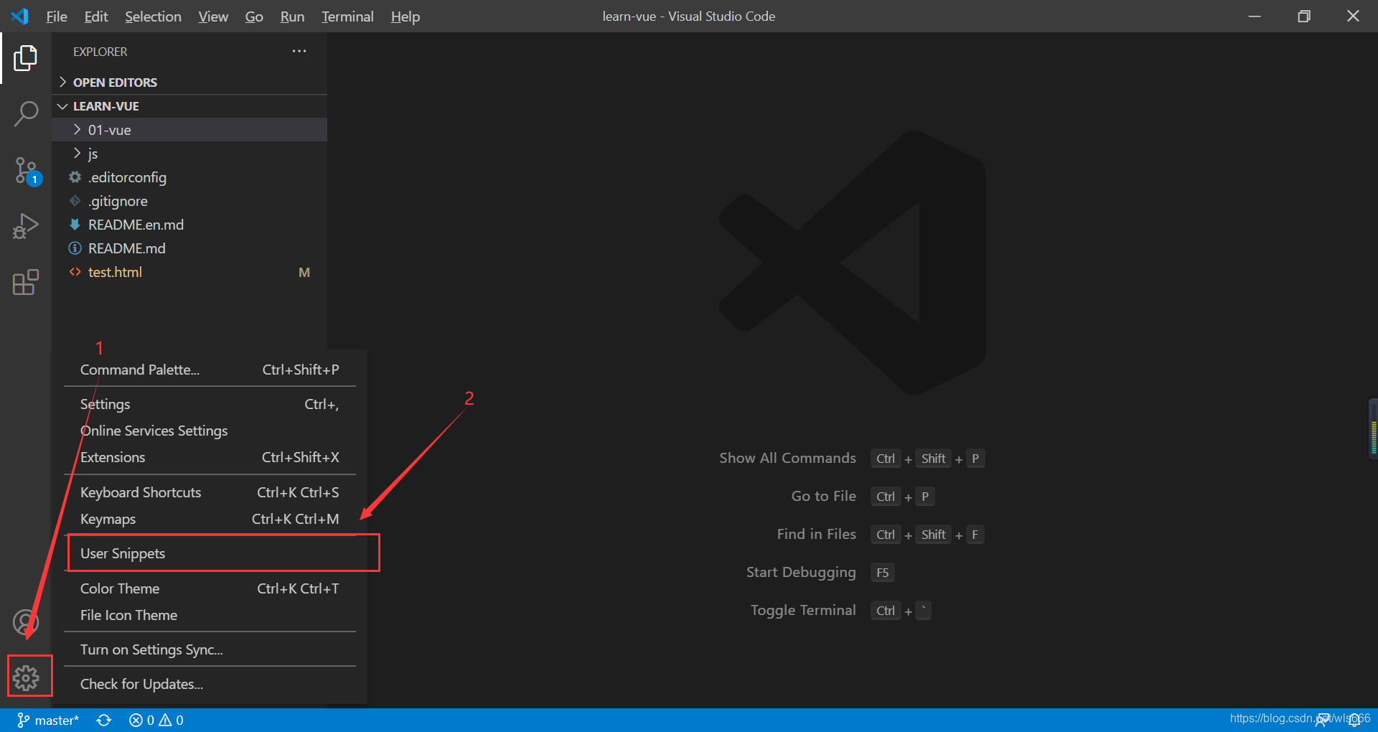The width and height of the screenshot is (1378, 732).
Task: Open errors and warnings count in status bar
Action: 156,720
